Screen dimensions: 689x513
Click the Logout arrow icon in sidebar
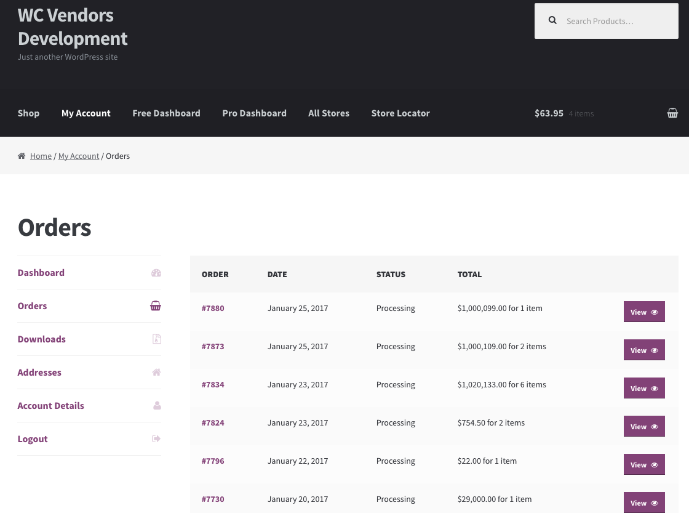(x=156, y=438)
